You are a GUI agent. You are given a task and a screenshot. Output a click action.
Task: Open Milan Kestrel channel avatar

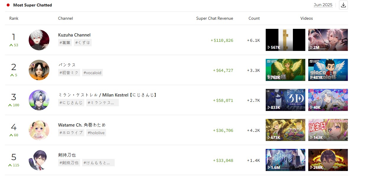[x=39, y=100]
